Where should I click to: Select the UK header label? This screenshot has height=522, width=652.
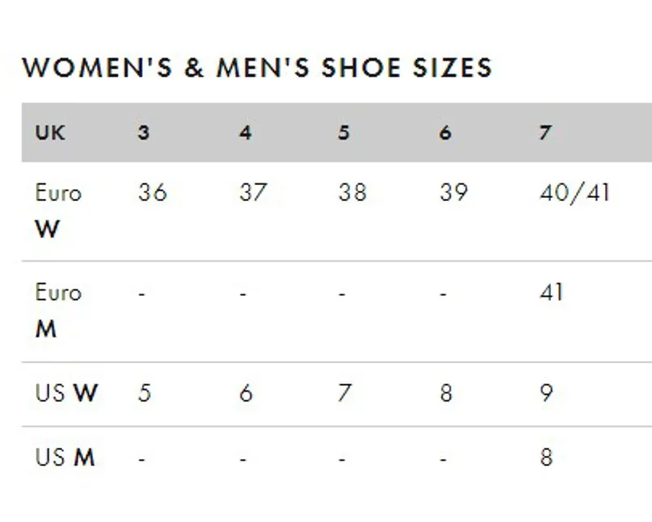click(51, 133)
